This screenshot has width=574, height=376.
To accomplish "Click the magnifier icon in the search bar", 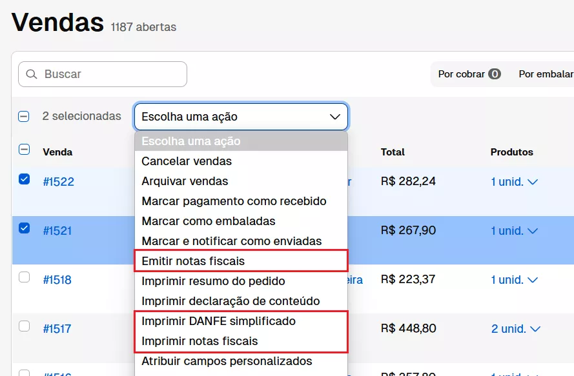I will click(x=31, y=74).
